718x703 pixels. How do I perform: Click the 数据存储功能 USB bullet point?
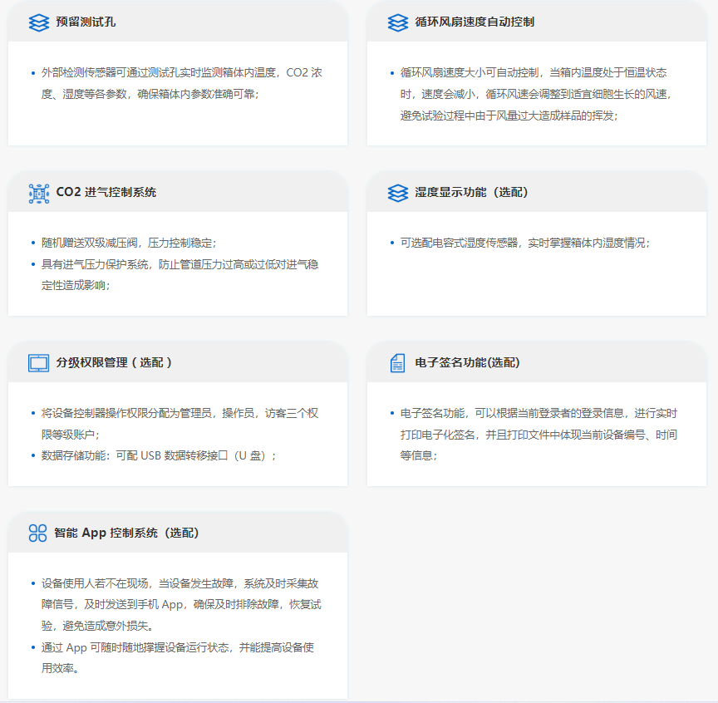(x=159, y=455)
